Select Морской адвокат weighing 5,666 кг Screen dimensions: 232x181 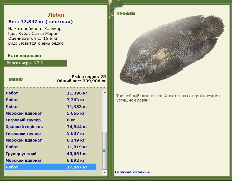pos(51,113)
